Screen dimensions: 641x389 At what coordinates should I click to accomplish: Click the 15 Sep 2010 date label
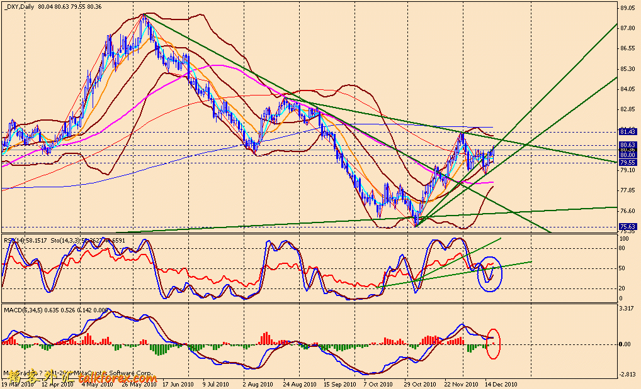tap(340, 385)
